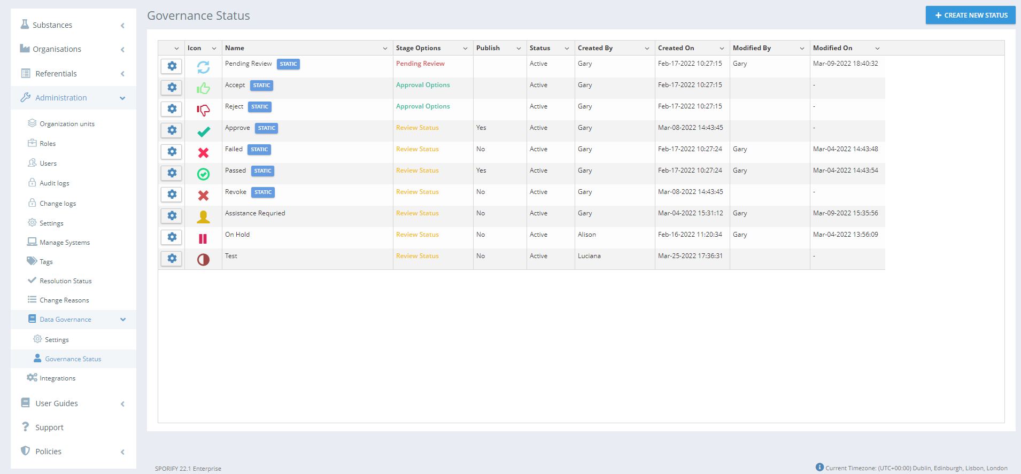Click the user icon for Assistance Required
Screen dimensions: 1021x474
pyautogui.click(x=203, y=216)
